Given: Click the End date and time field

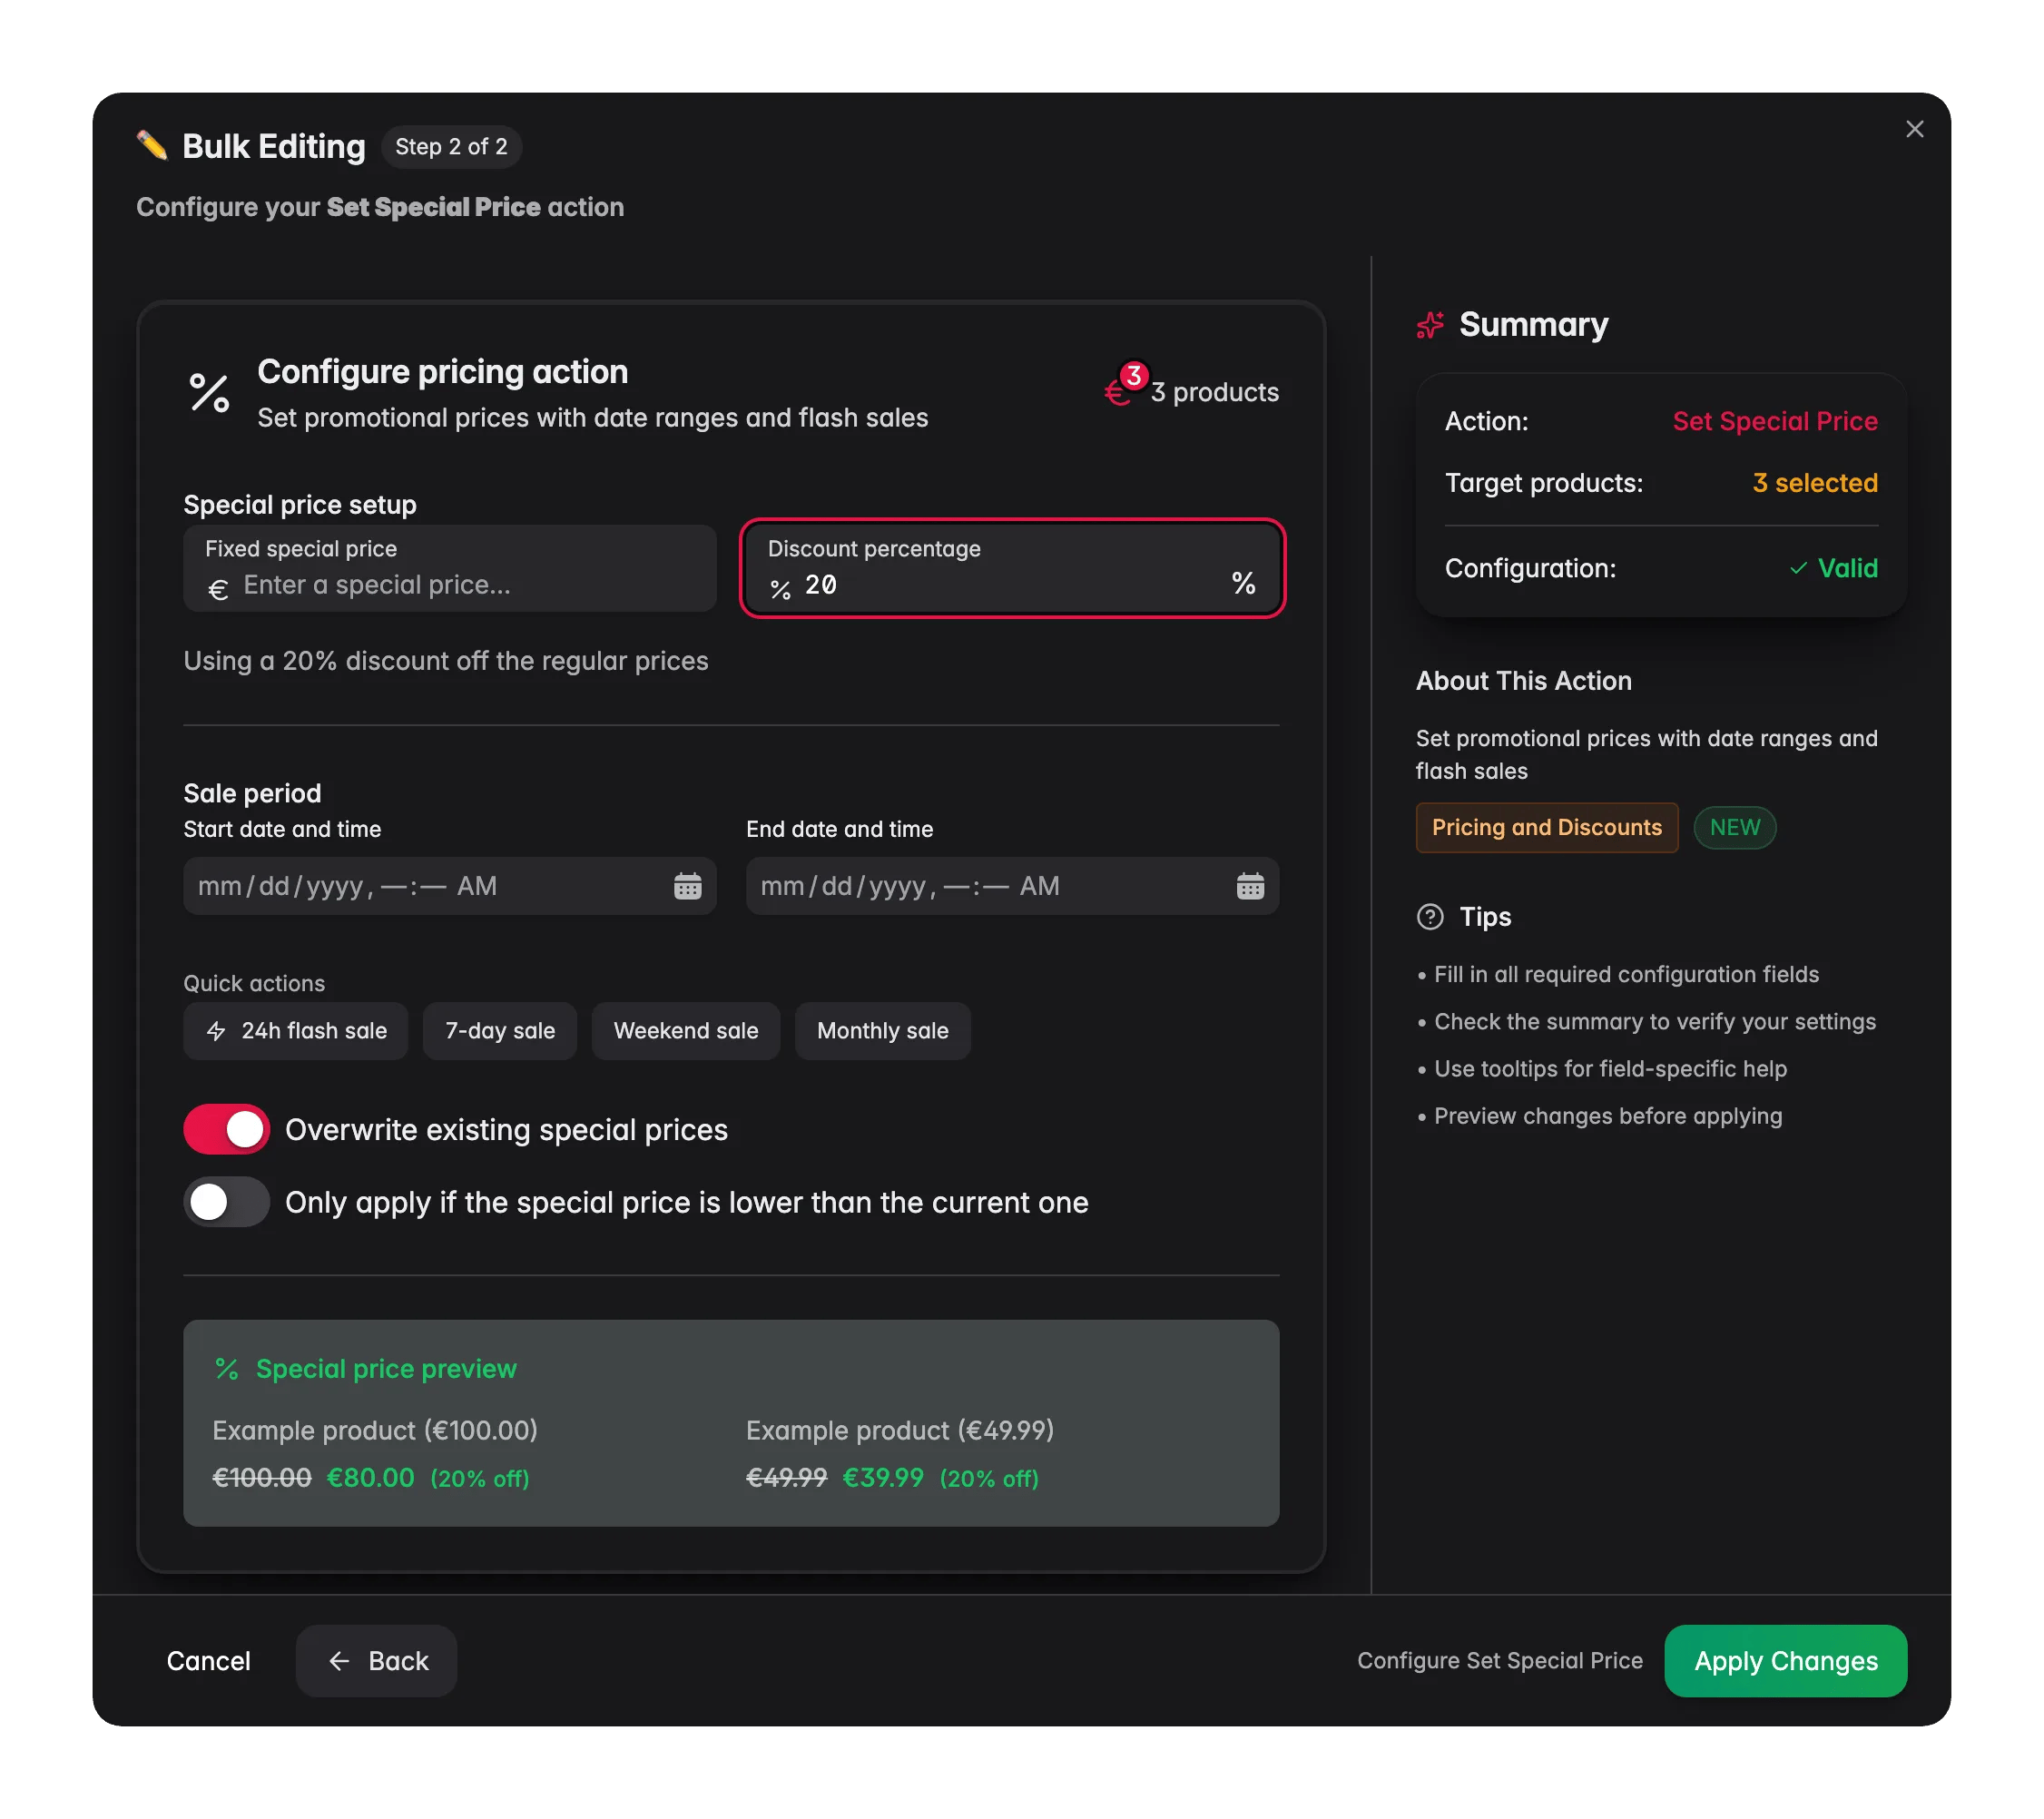Looking at the screenshot, I should (1012, 886).
